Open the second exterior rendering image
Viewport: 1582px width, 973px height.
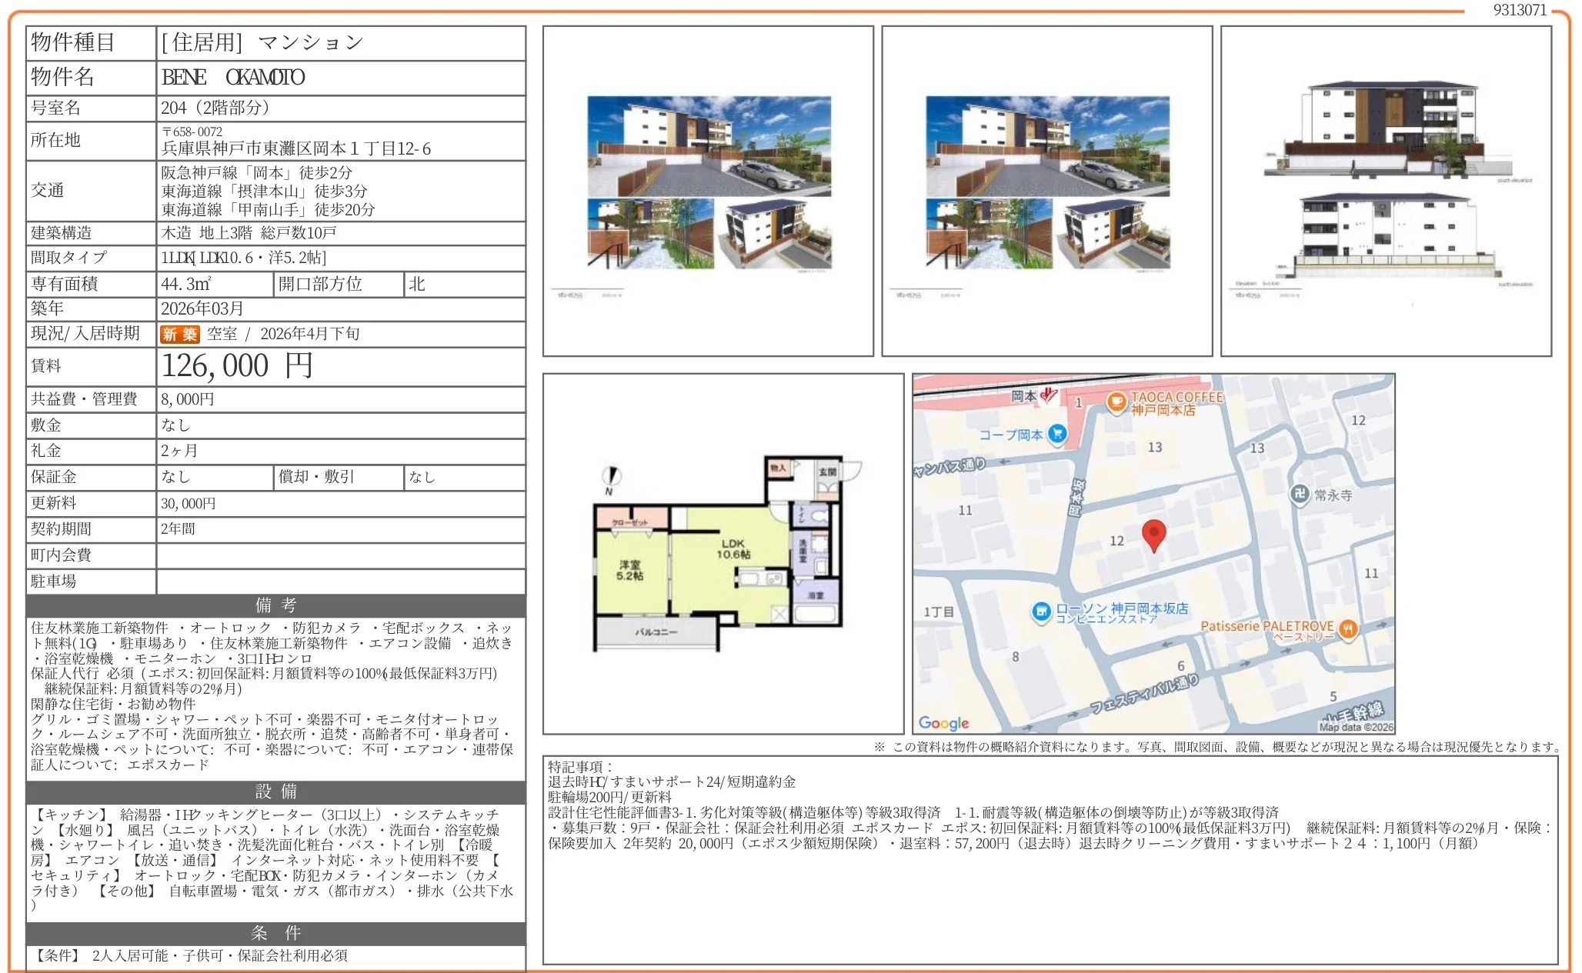tap(1046, 191)
